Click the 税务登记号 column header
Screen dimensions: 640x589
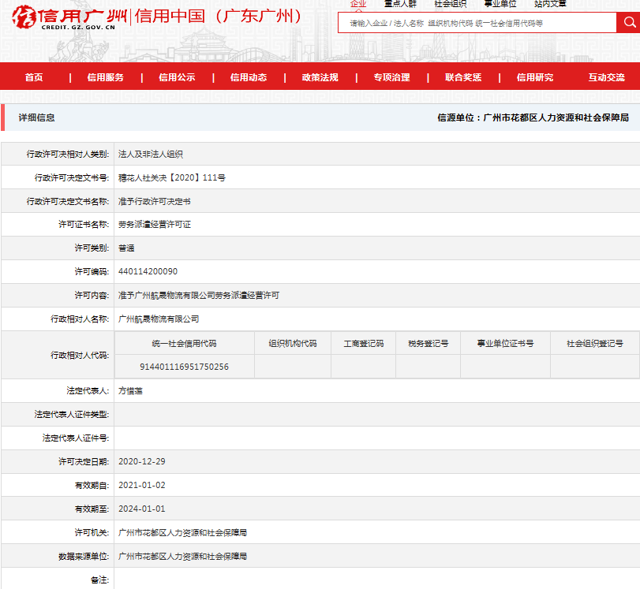coord(429,344)
